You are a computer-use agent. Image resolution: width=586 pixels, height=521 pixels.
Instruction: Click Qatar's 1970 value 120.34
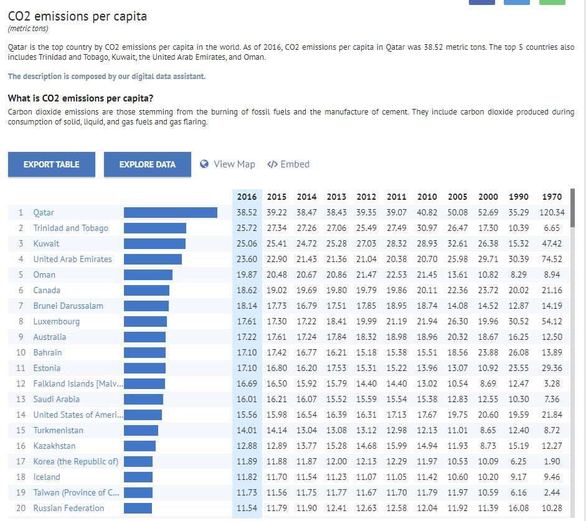tap(552, 212)
